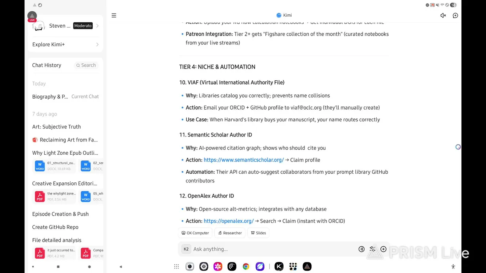Click the Chat History search field
The width and height of the screenshot is (486, 273).
click(86, 65)
